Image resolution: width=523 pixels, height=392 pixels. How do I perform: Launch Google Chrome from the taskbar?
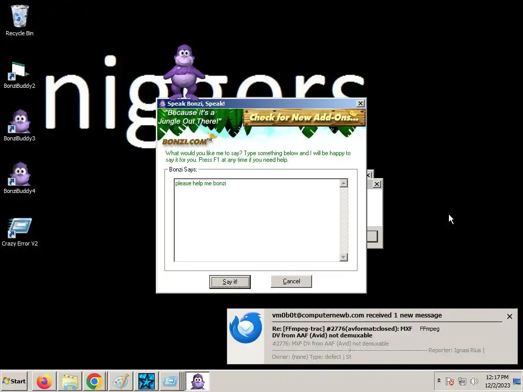click(94, 381)
